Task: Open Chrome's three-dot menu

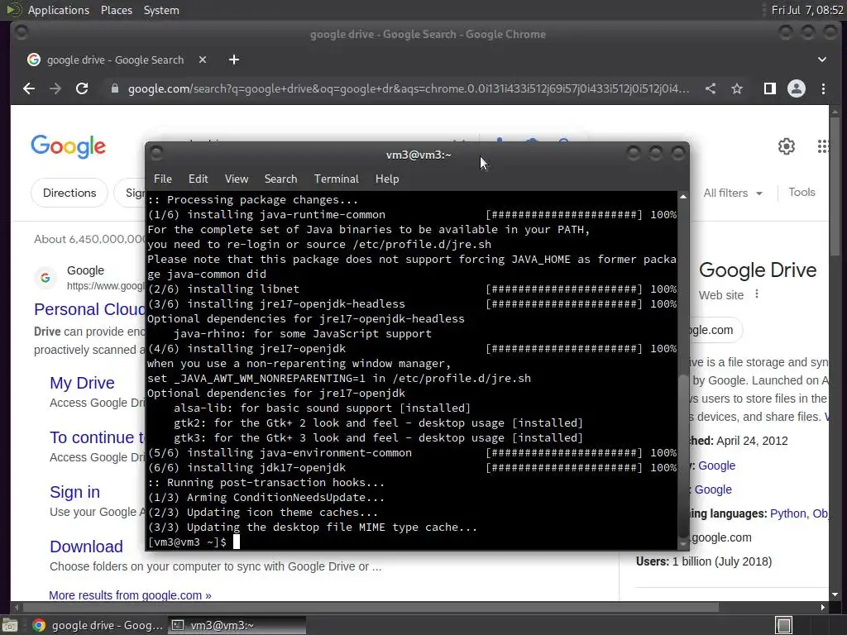Action: click(823, 88)
